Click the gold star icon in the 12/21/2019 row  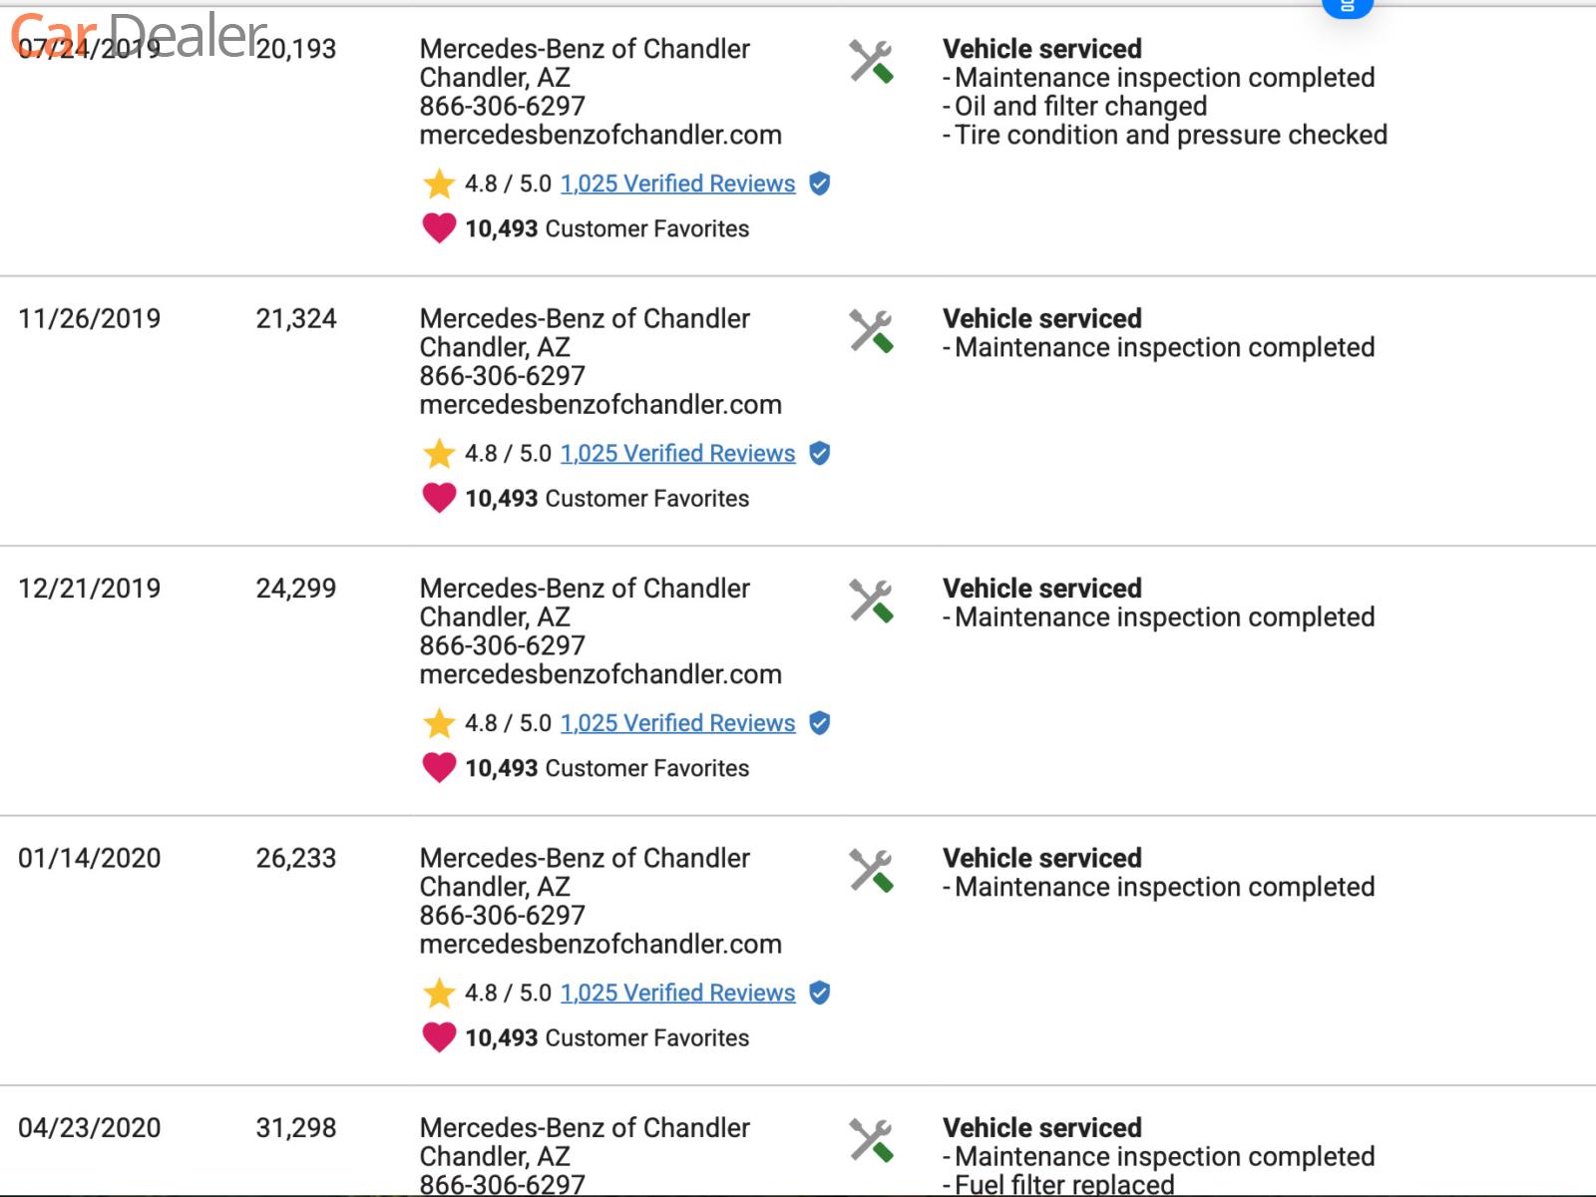tap(439, 723)
